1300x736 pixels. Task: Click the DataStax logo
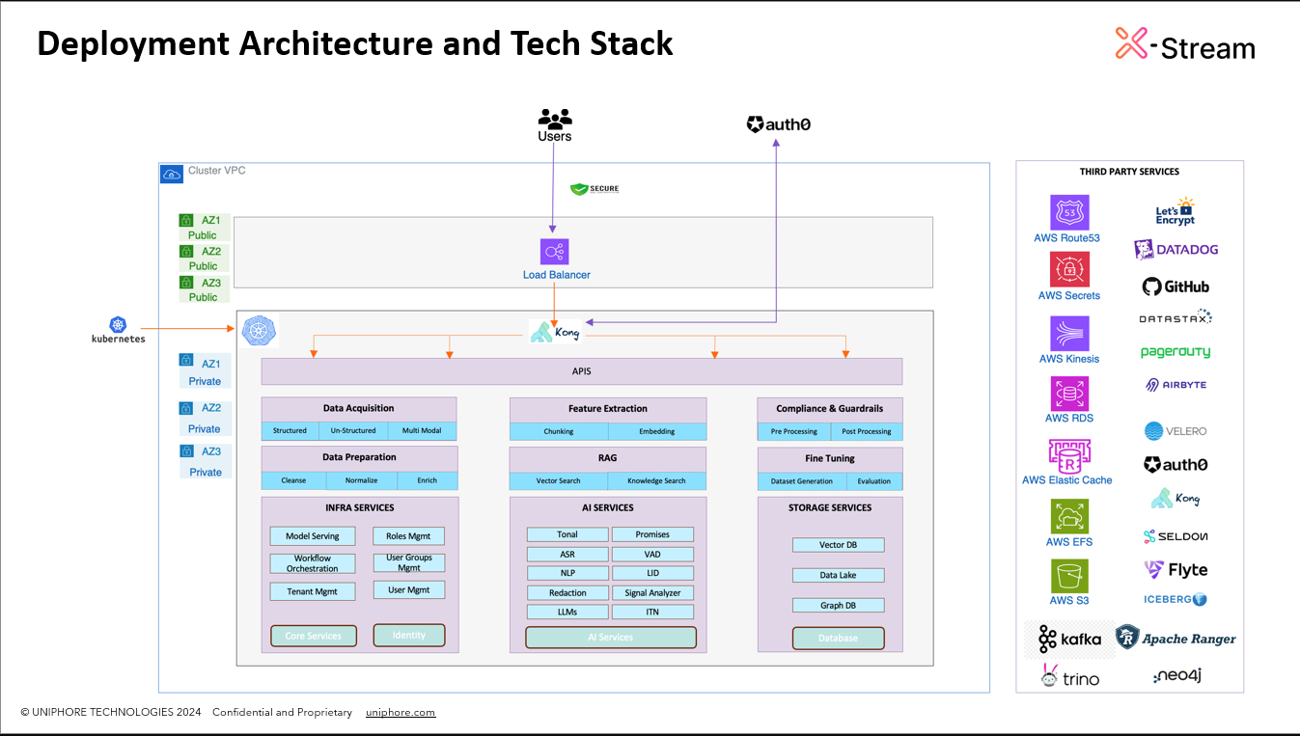[x=1176, y=316]
